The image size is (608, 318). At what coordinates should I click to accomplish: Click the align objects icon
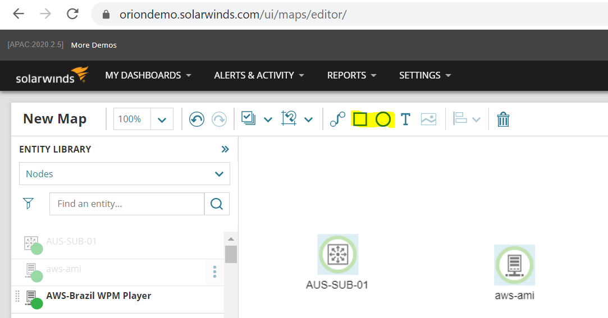[460, 118]
